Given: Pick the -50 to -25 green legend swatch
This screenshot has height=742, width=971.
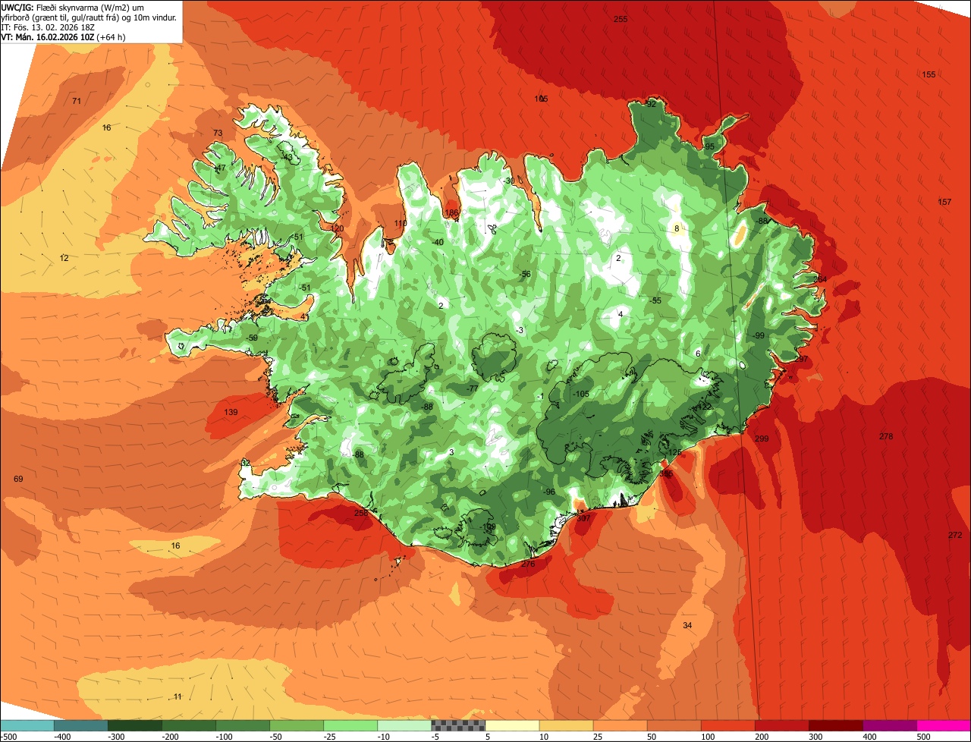Looking at the screenshot, I should pos(297,725).
